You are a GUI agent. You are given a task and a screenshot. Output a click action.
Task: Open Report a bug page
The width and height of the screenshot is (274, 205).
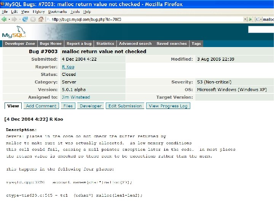click(x=79, y=44)
